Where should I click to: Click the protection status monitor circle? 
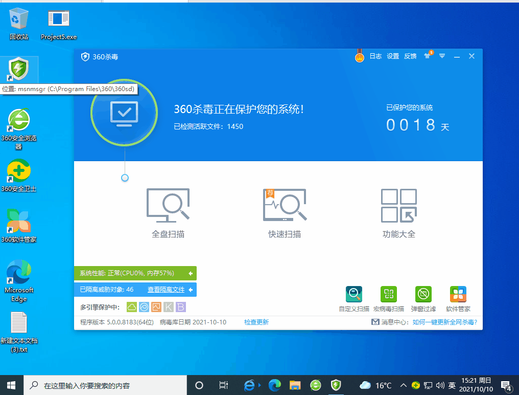(124, 113)
